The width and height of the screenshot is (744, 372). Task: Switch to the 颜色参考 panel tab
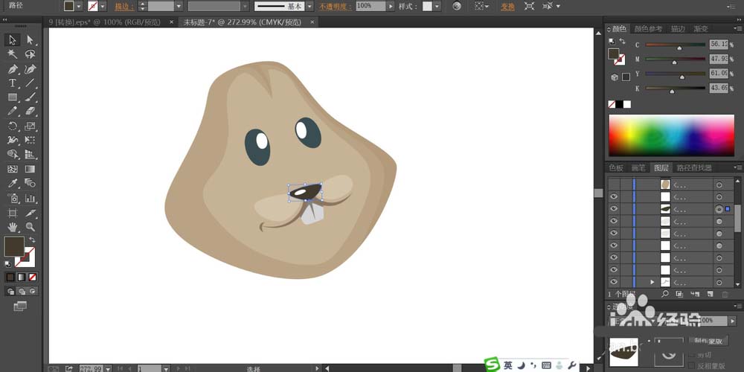tap(648, 29)
